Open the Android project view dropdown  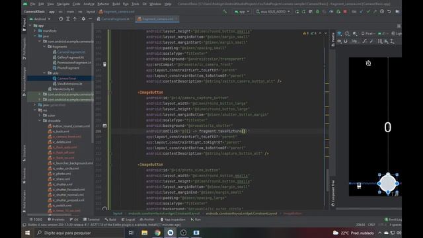40,19
